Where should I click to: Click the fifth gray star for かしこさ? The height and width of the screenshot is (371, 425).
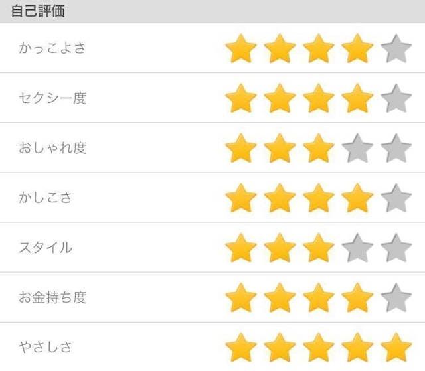coord(396,198)
